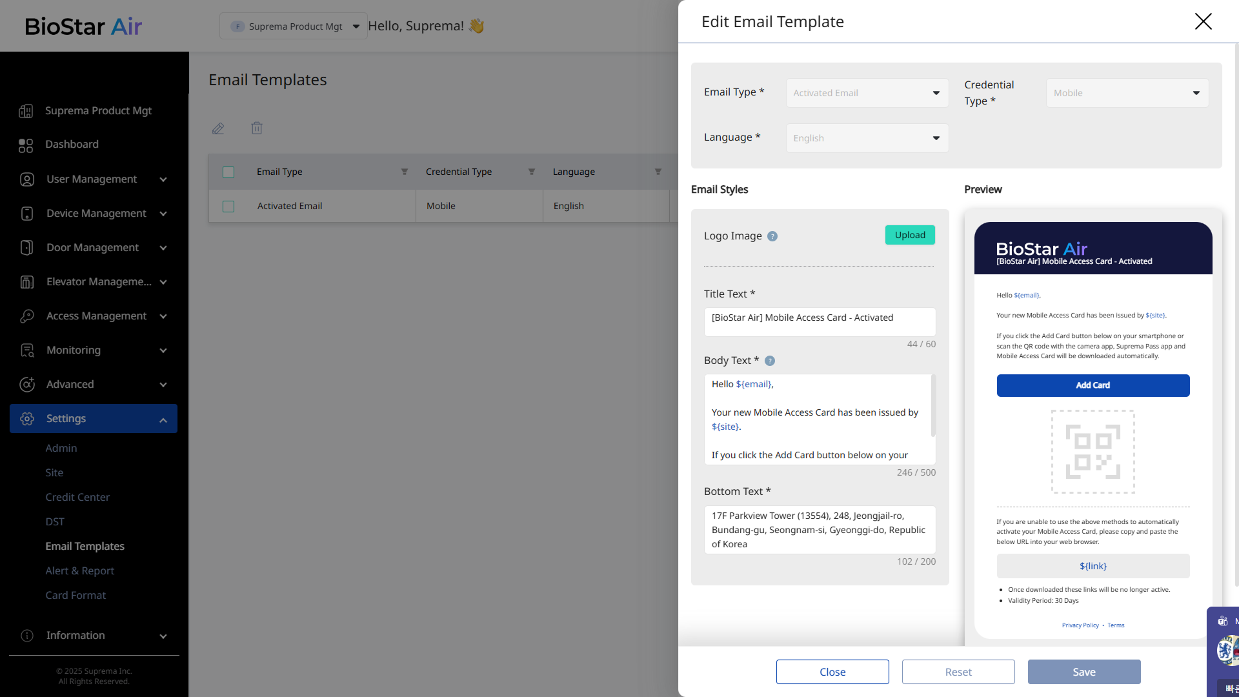Screen dimensions: 1239x697
Task: Check the Activated Email row checkbox
Action: [228, 207]
